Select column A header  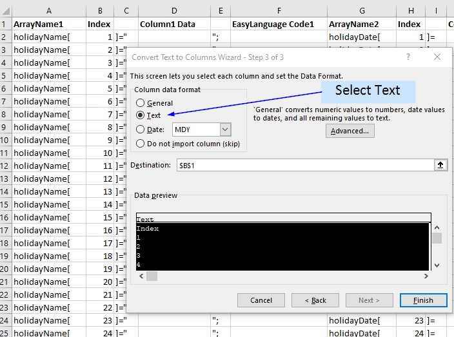tap(49, 11)
